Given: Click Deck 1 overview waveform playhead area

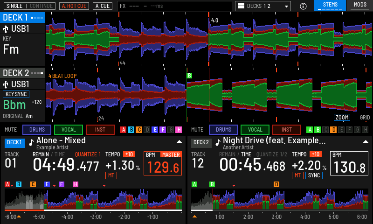Looking at the screenshot, I should coord(44,199).
